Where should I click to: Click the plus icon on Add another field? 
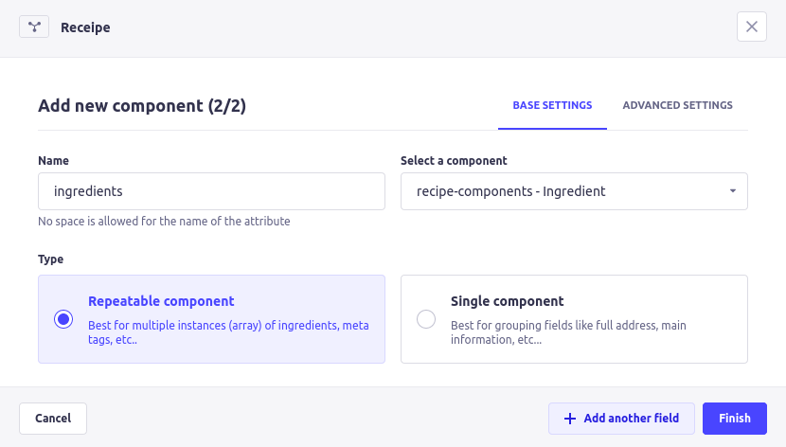(x=569, y=419)
